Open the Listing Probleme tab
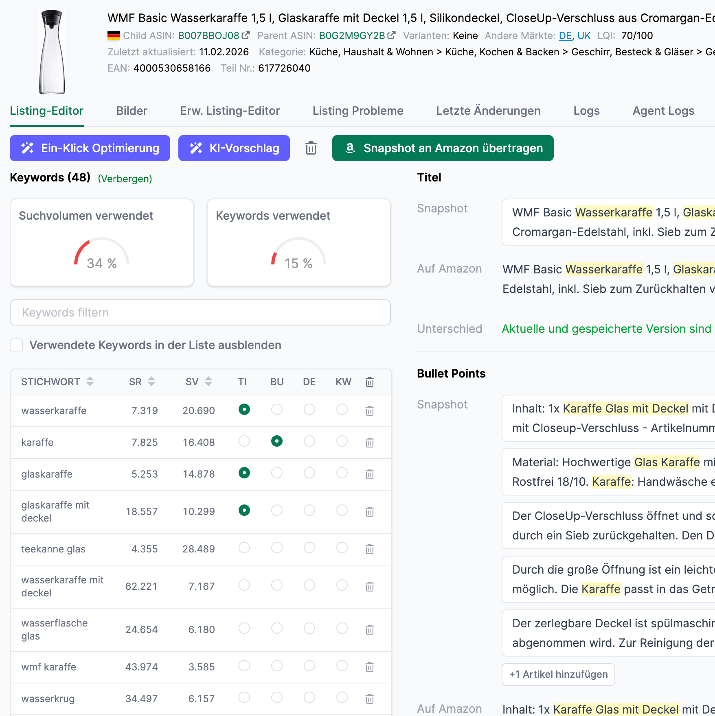The image size is (715, 716). pos(357,111)
